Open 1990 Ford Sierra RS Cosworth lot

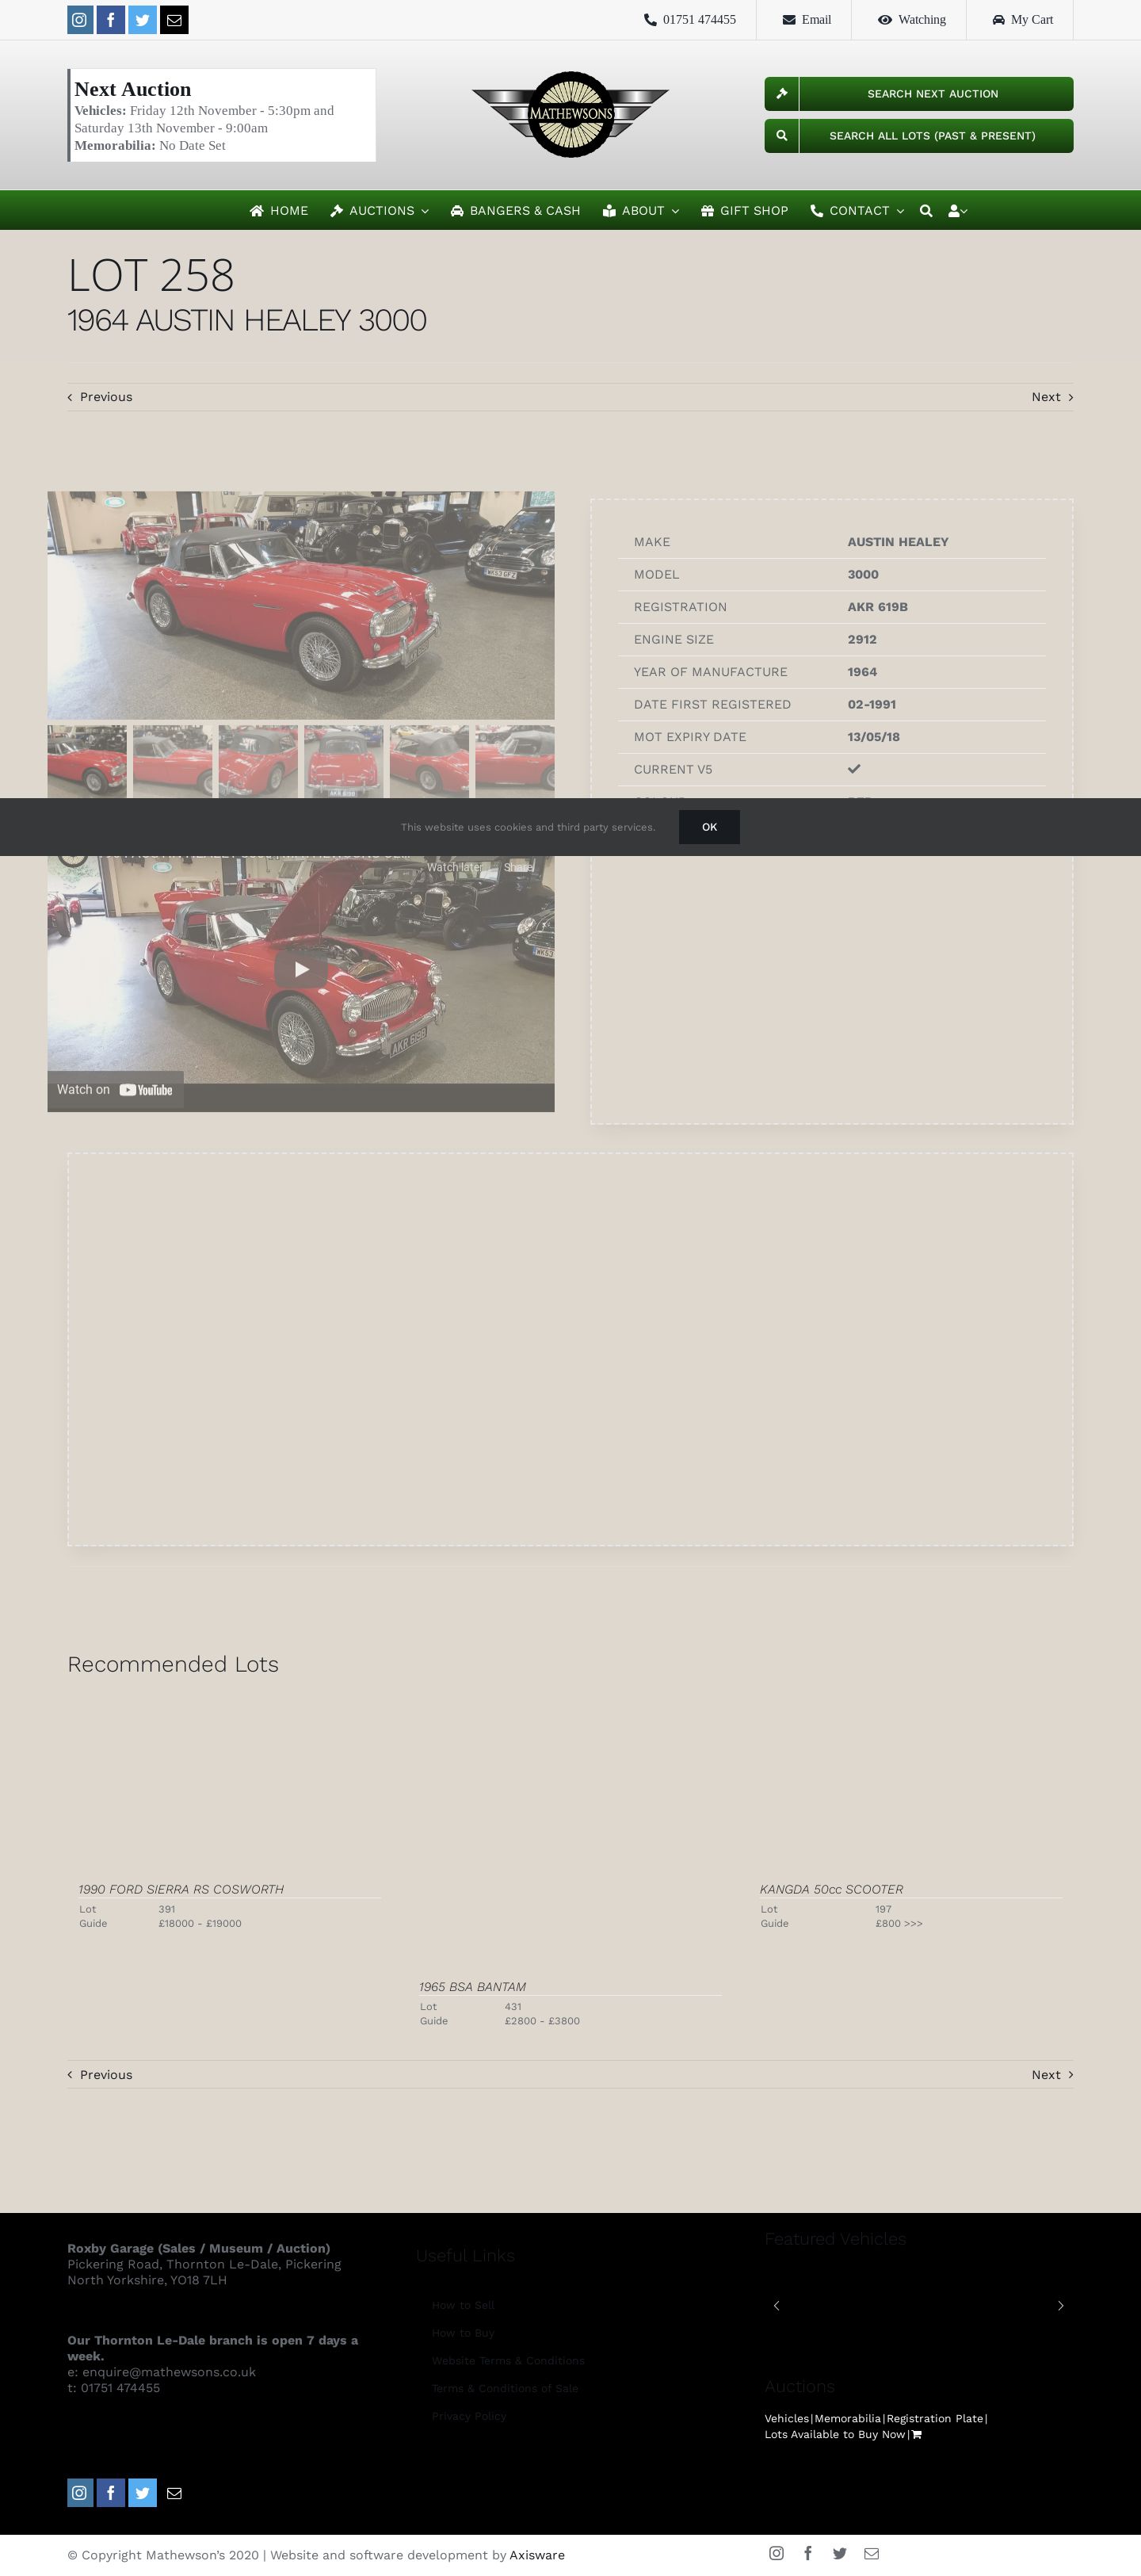coord(181,1889)
